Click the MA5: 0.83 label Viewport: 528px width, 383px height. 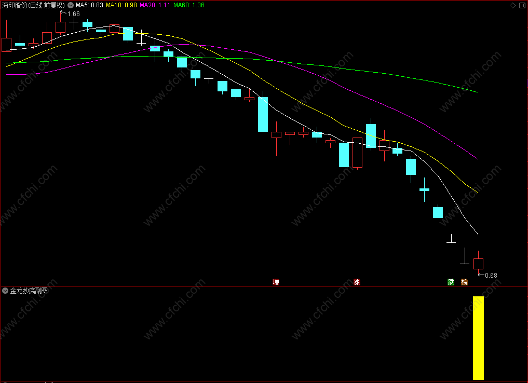pyautogui.click(x=89, y=5)
